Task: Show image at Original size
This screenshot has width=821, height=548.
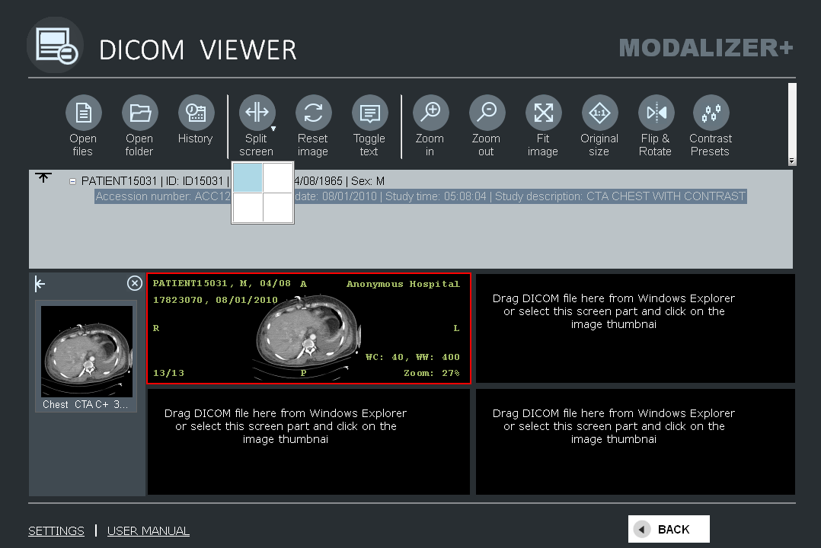Action: click(599, 113)
